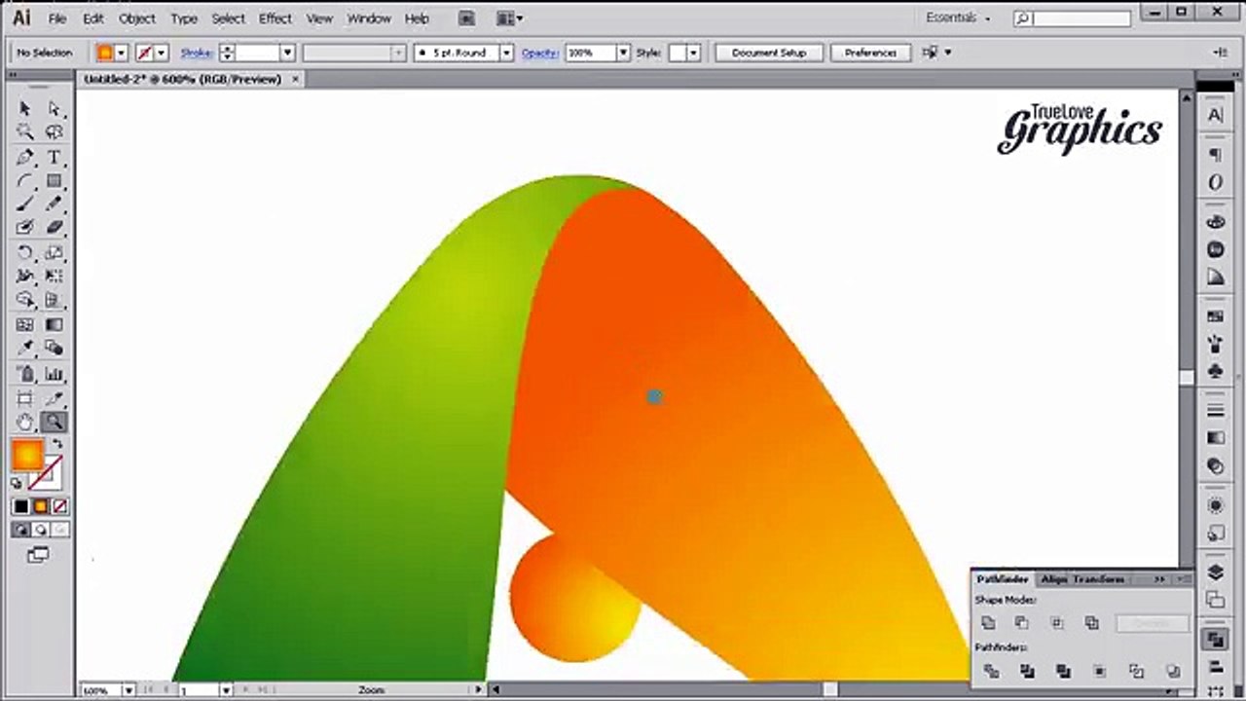This screenshot has height=701, width=1246.
Task: Select the Mesh tool
Action: point(25,324)
